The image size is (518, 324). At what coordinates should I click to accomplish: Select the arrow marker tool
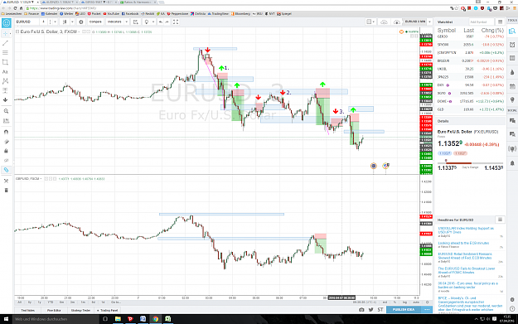coord(5,99)
